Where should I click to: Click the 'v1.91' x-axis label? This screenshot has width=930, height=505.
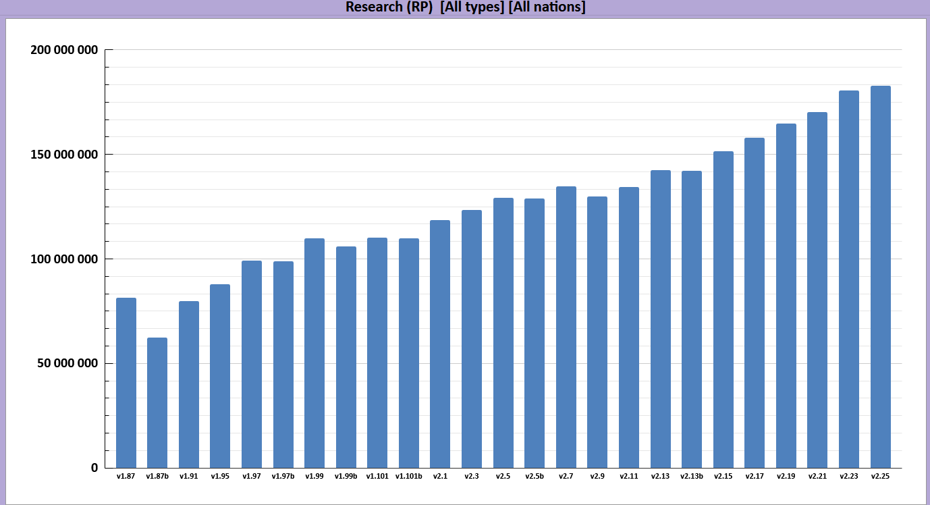(x=189, y=477)
